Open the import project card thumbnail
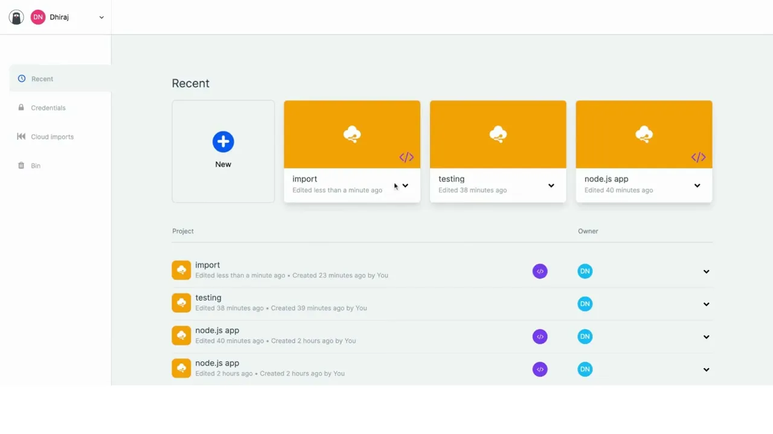Screen dimensions: 773x434 352,134
